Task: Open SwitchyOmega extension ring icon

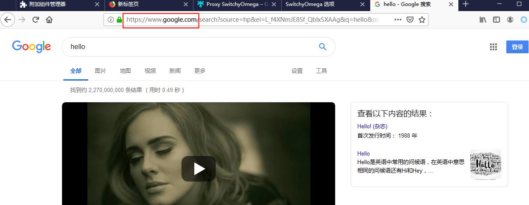Action: click(523, 20)
